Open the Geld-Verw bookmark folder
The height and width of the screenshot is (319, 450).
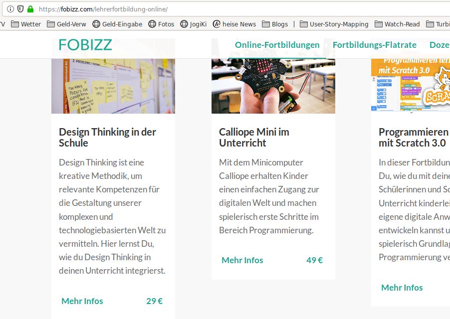pos(66,24)
